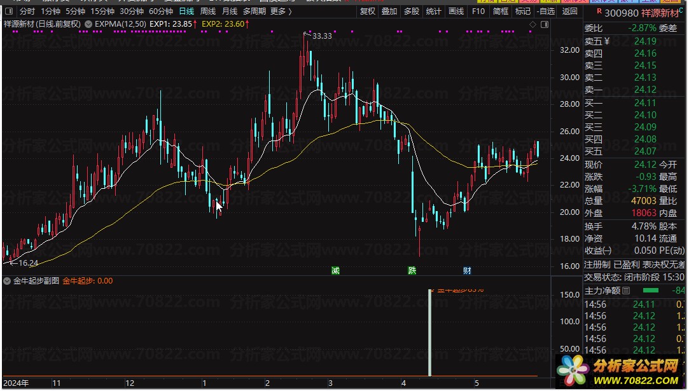The width and height of the screenshot is (689, 391).
Task: Open the 分析家公式网 logo link
Action: [x=620, y=372]
